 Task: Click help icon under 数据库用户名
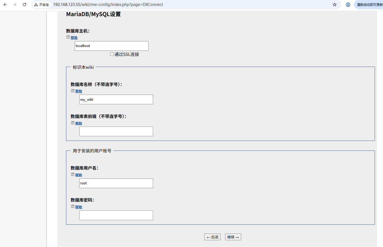click(73, 174)
